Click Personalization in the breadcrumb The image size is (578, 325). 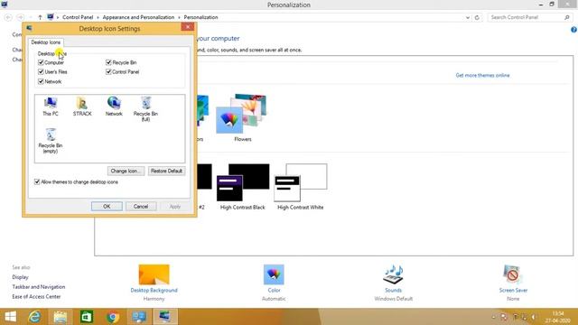[x=200, y=17]
